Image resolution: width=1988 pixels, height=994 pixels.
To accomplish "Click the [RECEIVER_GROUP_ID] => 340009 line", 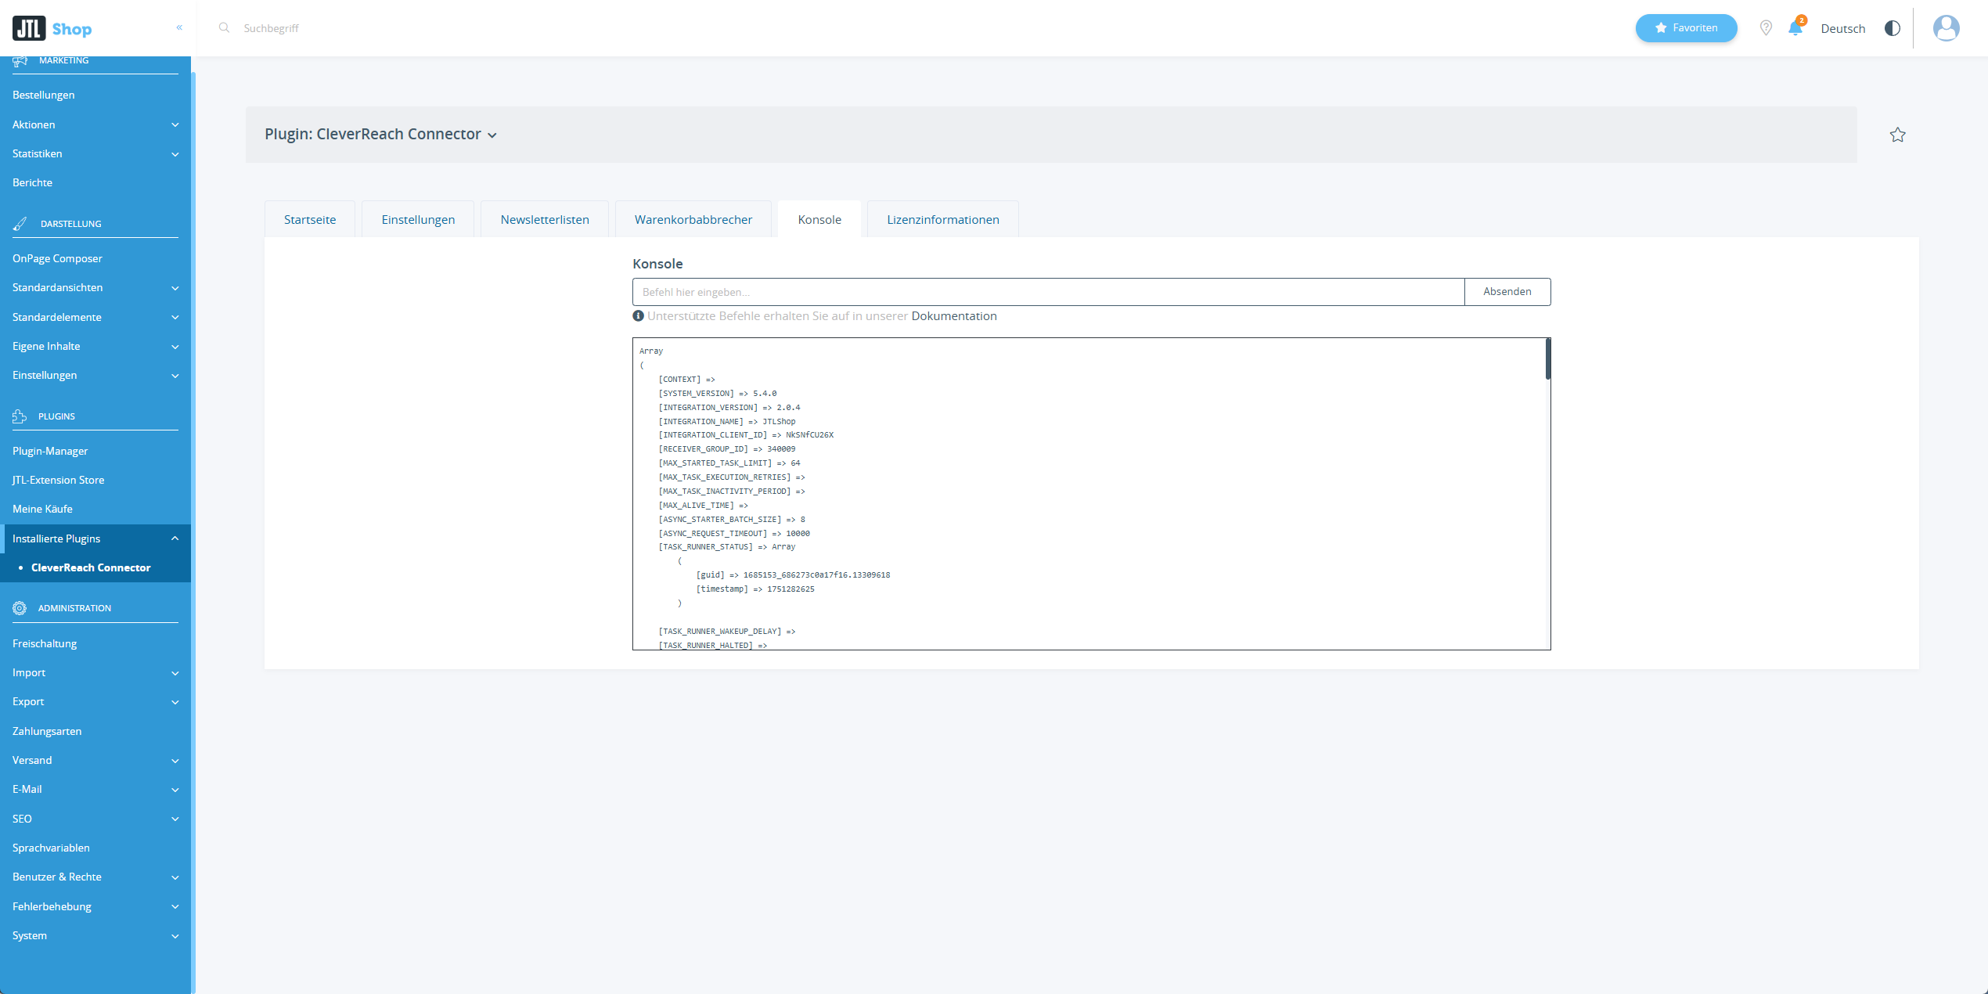I will [x=727, y=449].
